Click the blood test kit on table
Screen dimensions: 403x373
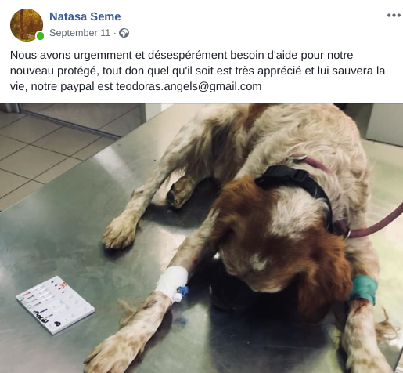56,305
